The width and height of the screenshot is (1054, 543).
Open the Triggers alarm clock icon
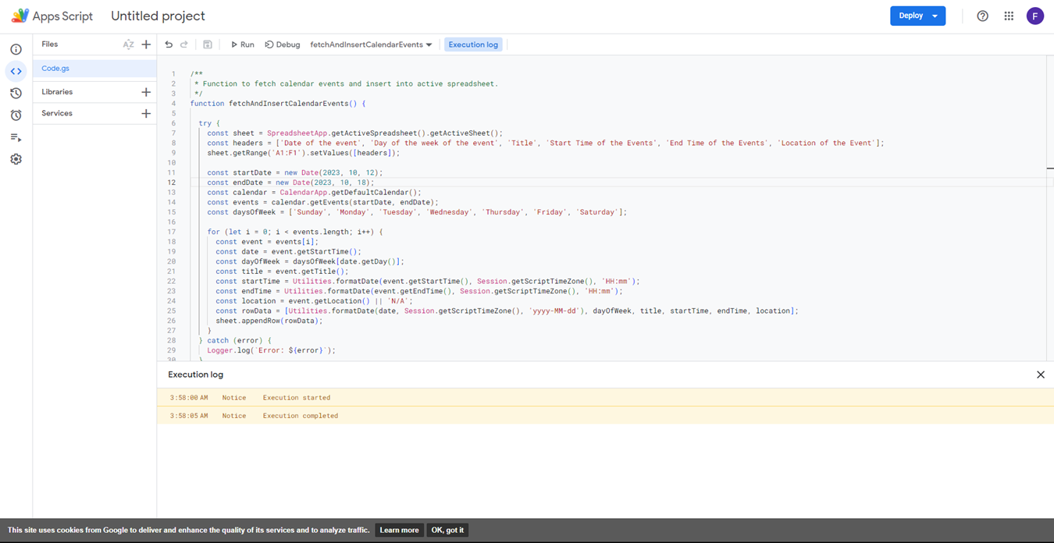[x=16, y=115]
